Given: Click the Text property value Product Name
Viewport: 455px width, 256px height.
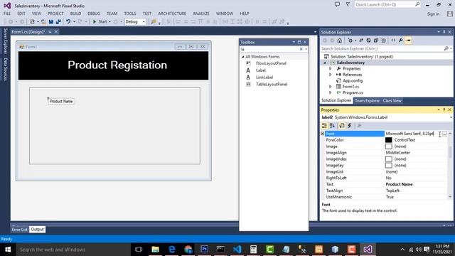Looking at the screenshot, I should (399, 184).
